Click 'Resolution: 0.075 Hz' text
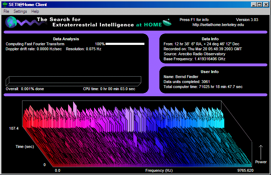This screenshot has height=175, width=271. pyautogui.click(x=83, y=49)
